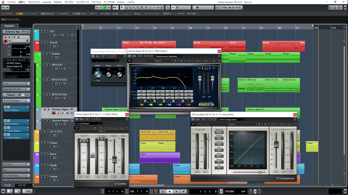
Task: Click Flat button in REQ 6 window
Action: click(x=214, y=61)
